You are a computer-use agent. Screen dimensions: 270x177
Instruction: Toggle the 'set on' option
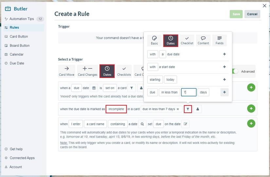coord(110,88)
